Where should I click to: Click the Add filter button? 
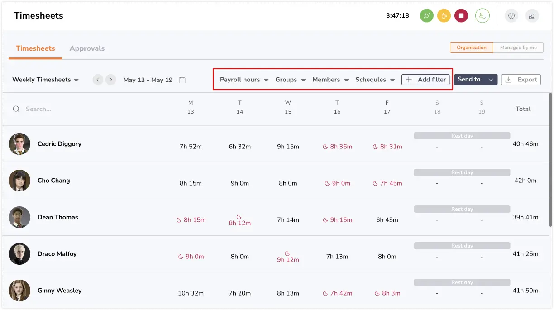click(425, 79)
